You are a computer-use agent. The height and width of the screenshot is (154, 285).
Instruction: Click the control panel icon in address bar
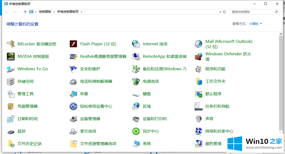[32, 12]
